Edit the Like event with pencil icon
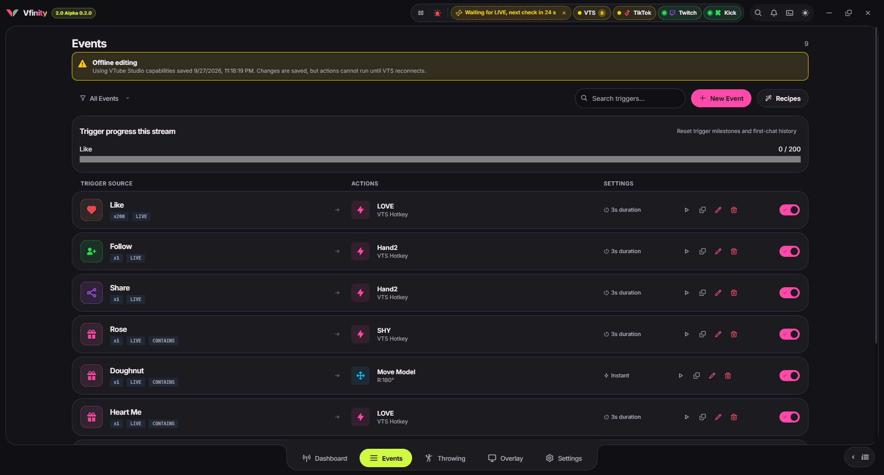The image size is (884, 475). (x=718, y=210)
